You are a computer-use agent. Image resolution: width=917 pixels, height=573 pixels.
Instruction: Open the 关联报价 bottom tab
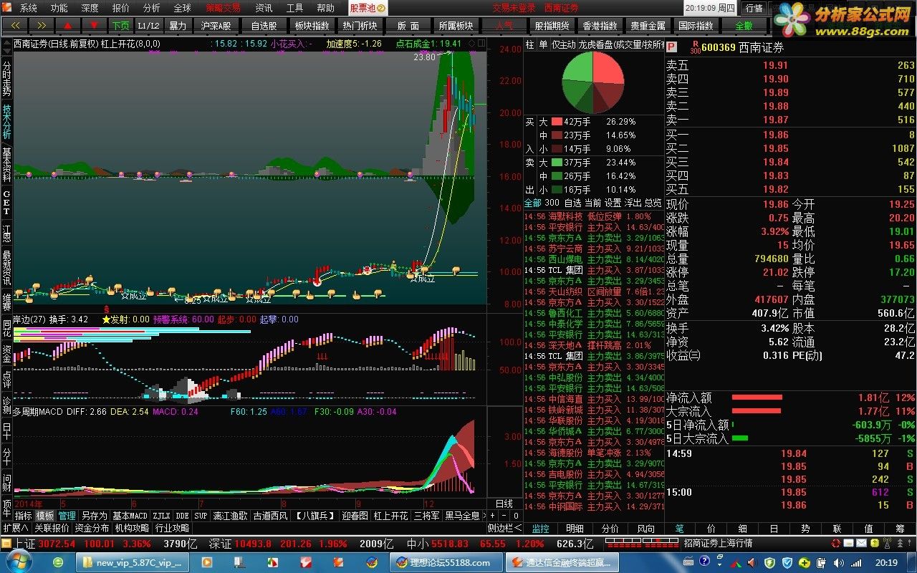pyautogui.click(x=52, y=528)
